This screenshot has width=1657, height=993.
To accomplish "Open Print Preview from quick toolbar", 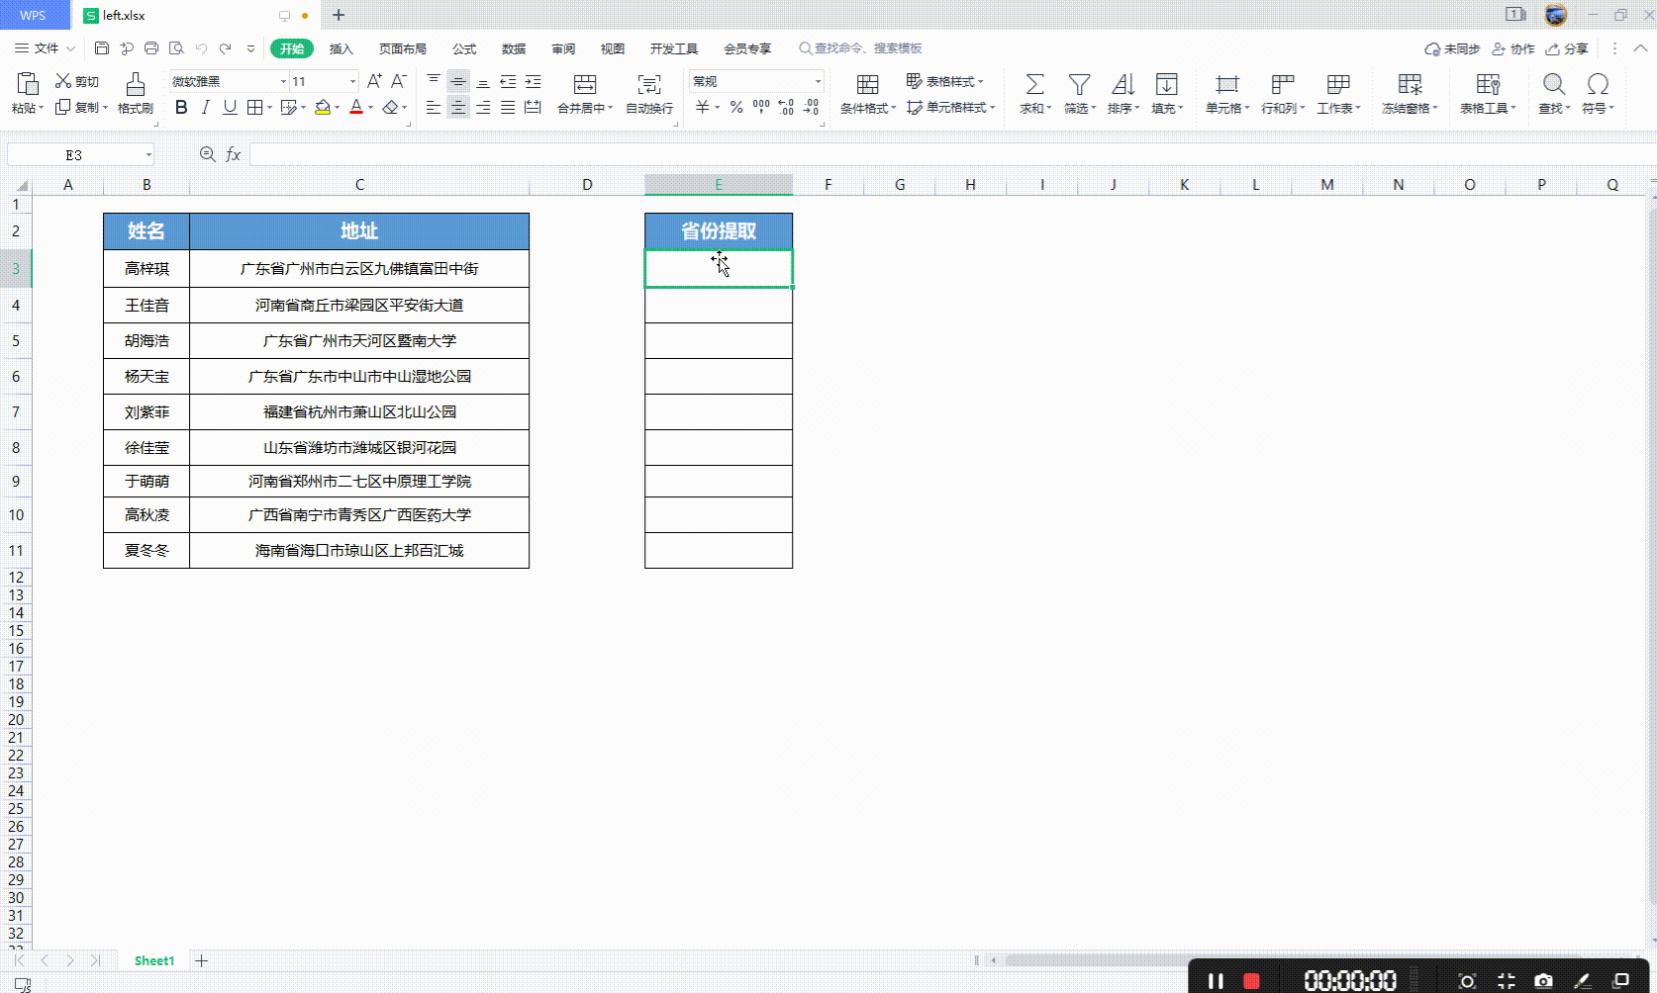I will (x=176, y=48).
